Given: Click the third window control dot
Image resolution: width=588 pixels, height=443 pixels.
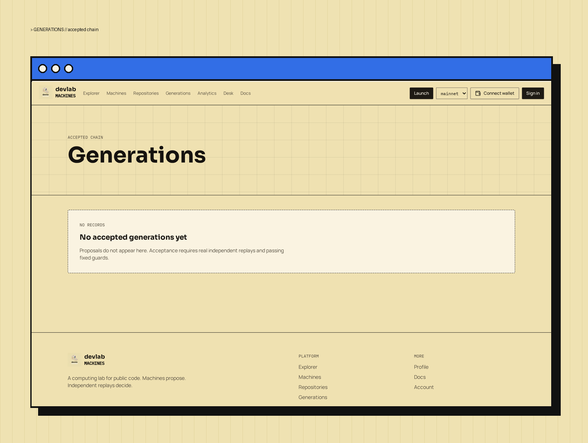Looking at the screenshot, I should click(69, 69).
